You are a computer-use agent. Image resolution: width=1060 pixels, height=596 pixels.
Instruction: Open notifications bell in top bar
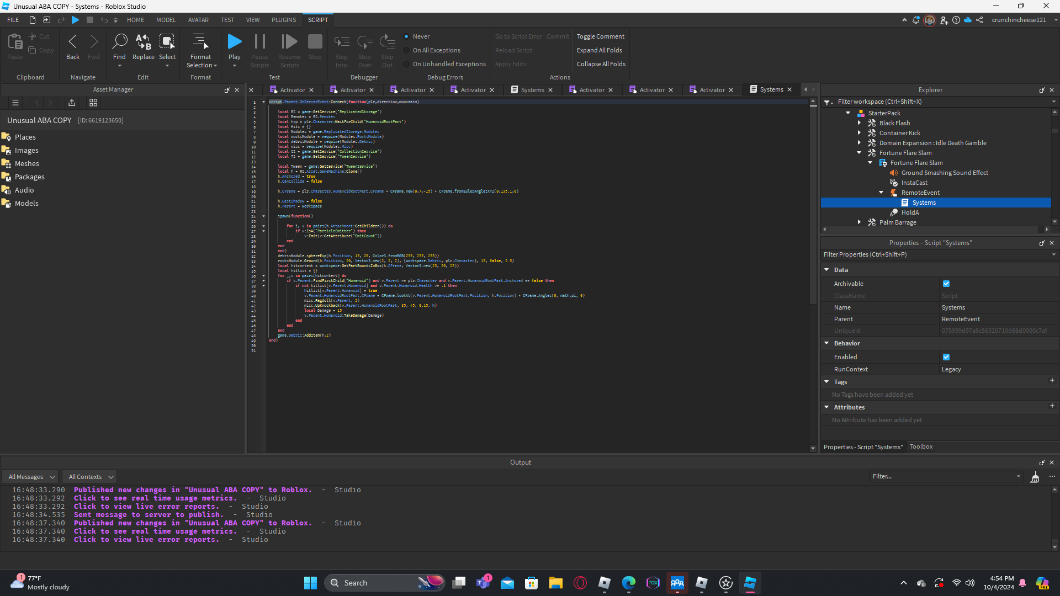point(916,20)
